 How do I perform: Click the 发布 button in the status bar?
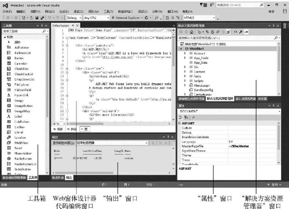click(x=274, y=185)
